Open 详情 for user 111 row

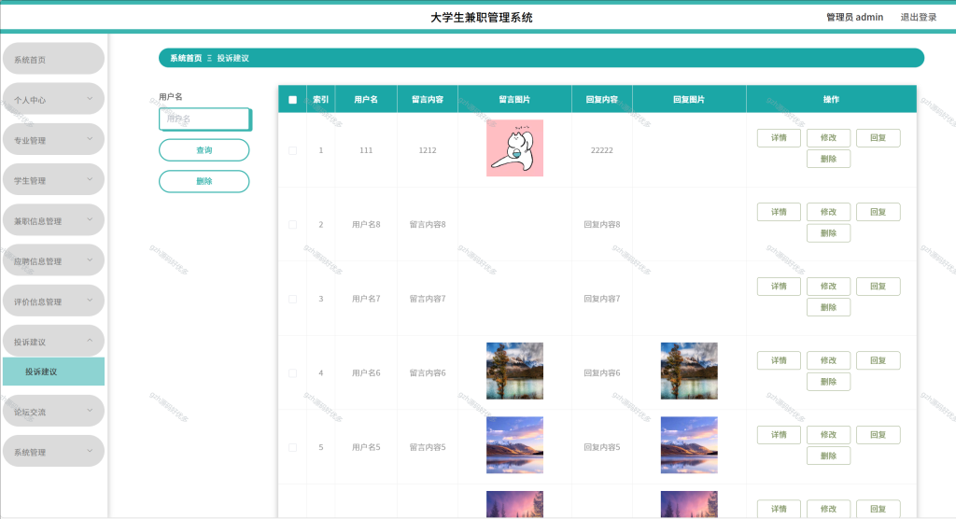click(779, 138)
